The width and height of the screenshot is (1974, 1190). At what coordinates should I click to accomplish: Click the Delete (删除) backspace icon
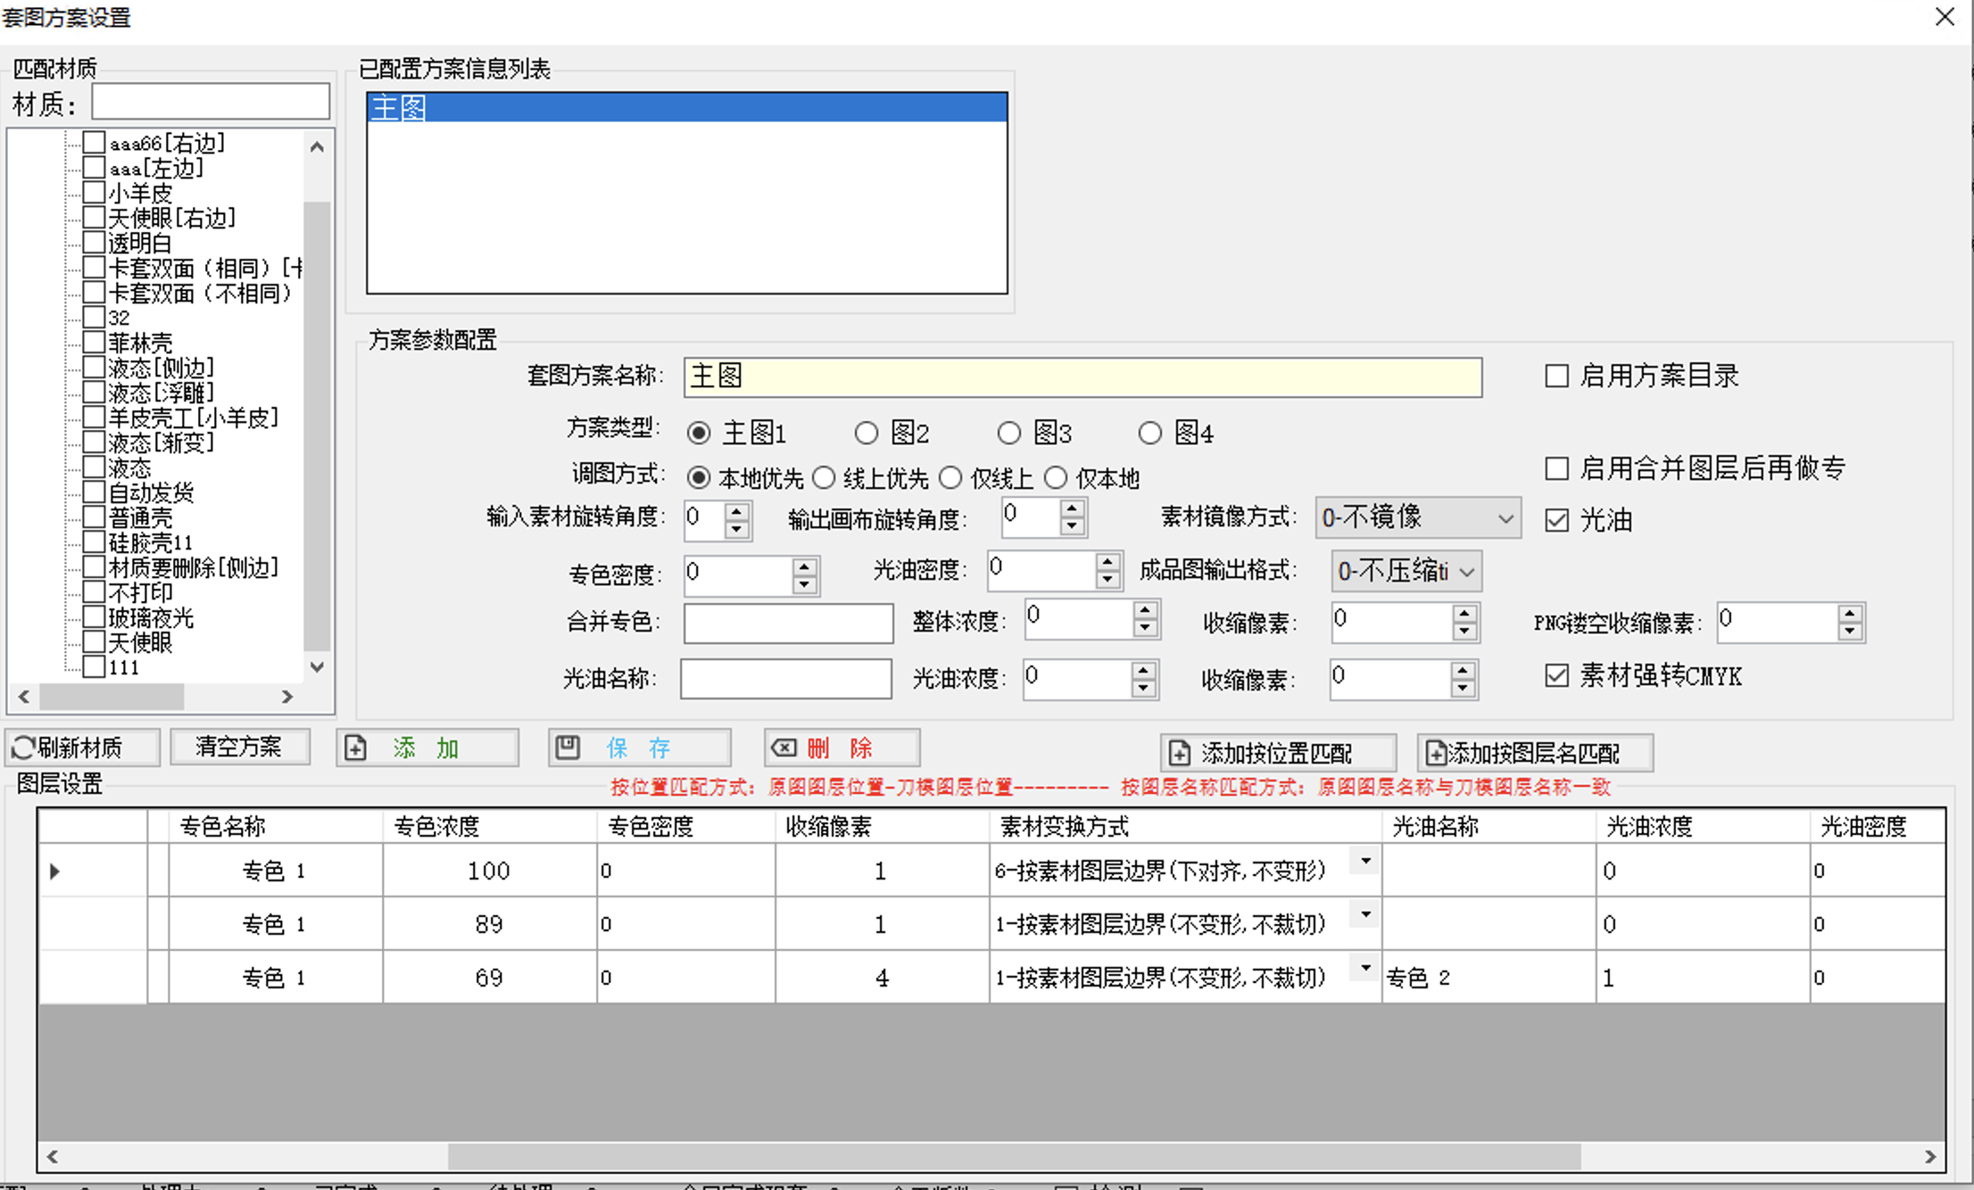coord(784,748)
